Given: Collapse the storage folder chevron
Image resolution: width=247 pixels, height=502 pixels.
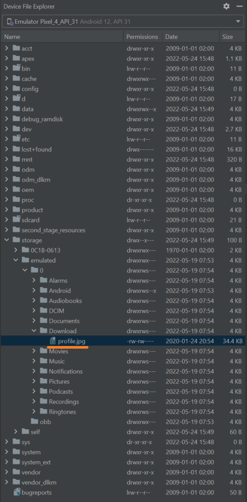Looking at the screenshot, I should tap(7, 240).
